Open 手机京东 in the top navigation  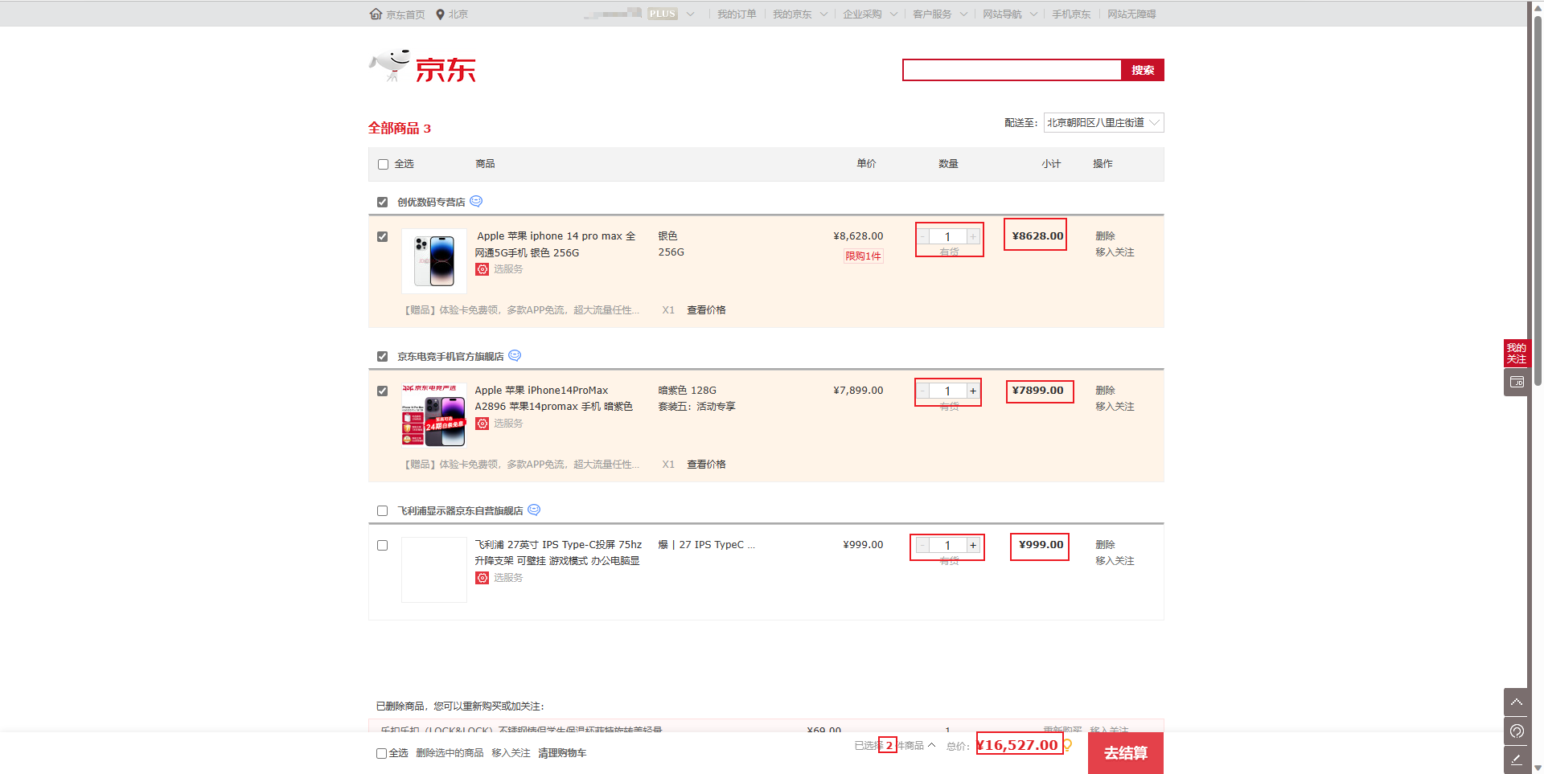[1070, 14]
